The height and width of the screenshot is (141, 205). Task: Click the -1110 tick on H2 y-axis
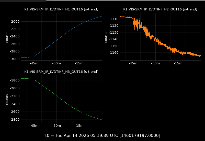coord(113,19)
